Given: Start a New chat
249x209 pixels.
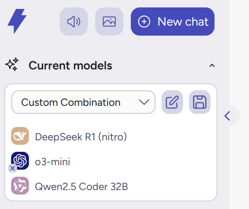Looking at the screenshot, I should point(173,22).
